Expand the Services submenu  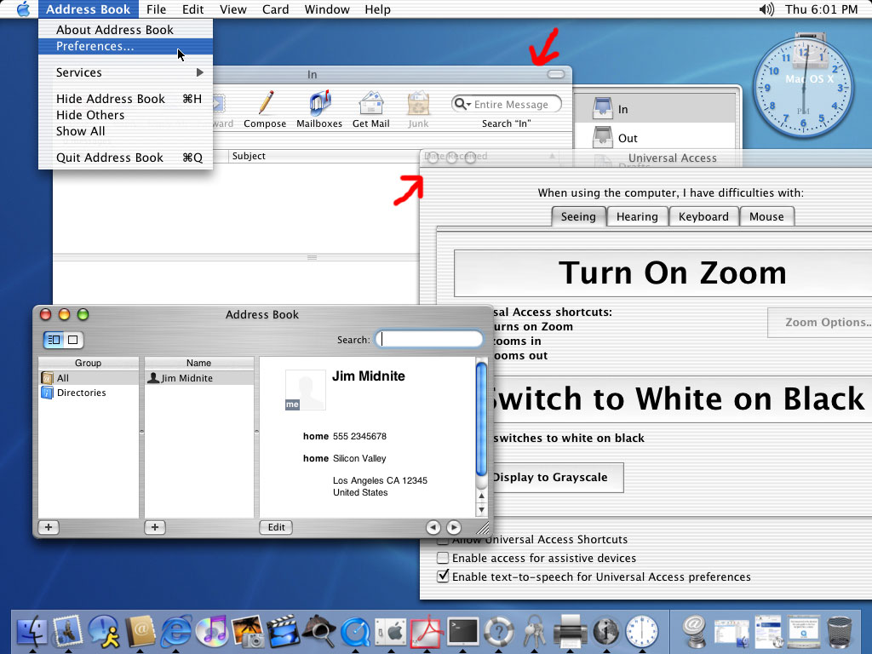coord(126,72)
